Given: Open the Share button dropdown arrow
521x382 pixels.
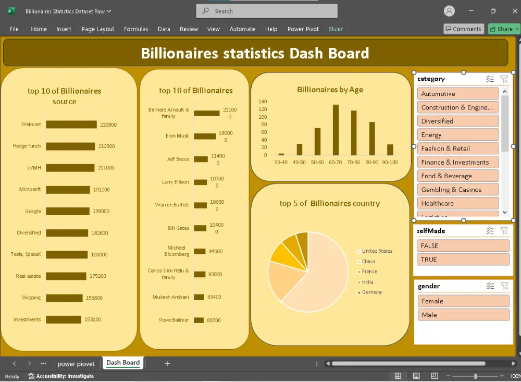Looking at the screenshot, I should pos(517,29).
